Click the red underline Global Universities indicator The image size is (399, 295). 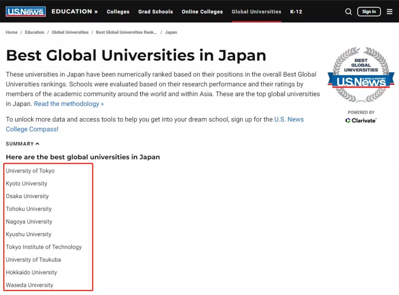tap(256, 21)
